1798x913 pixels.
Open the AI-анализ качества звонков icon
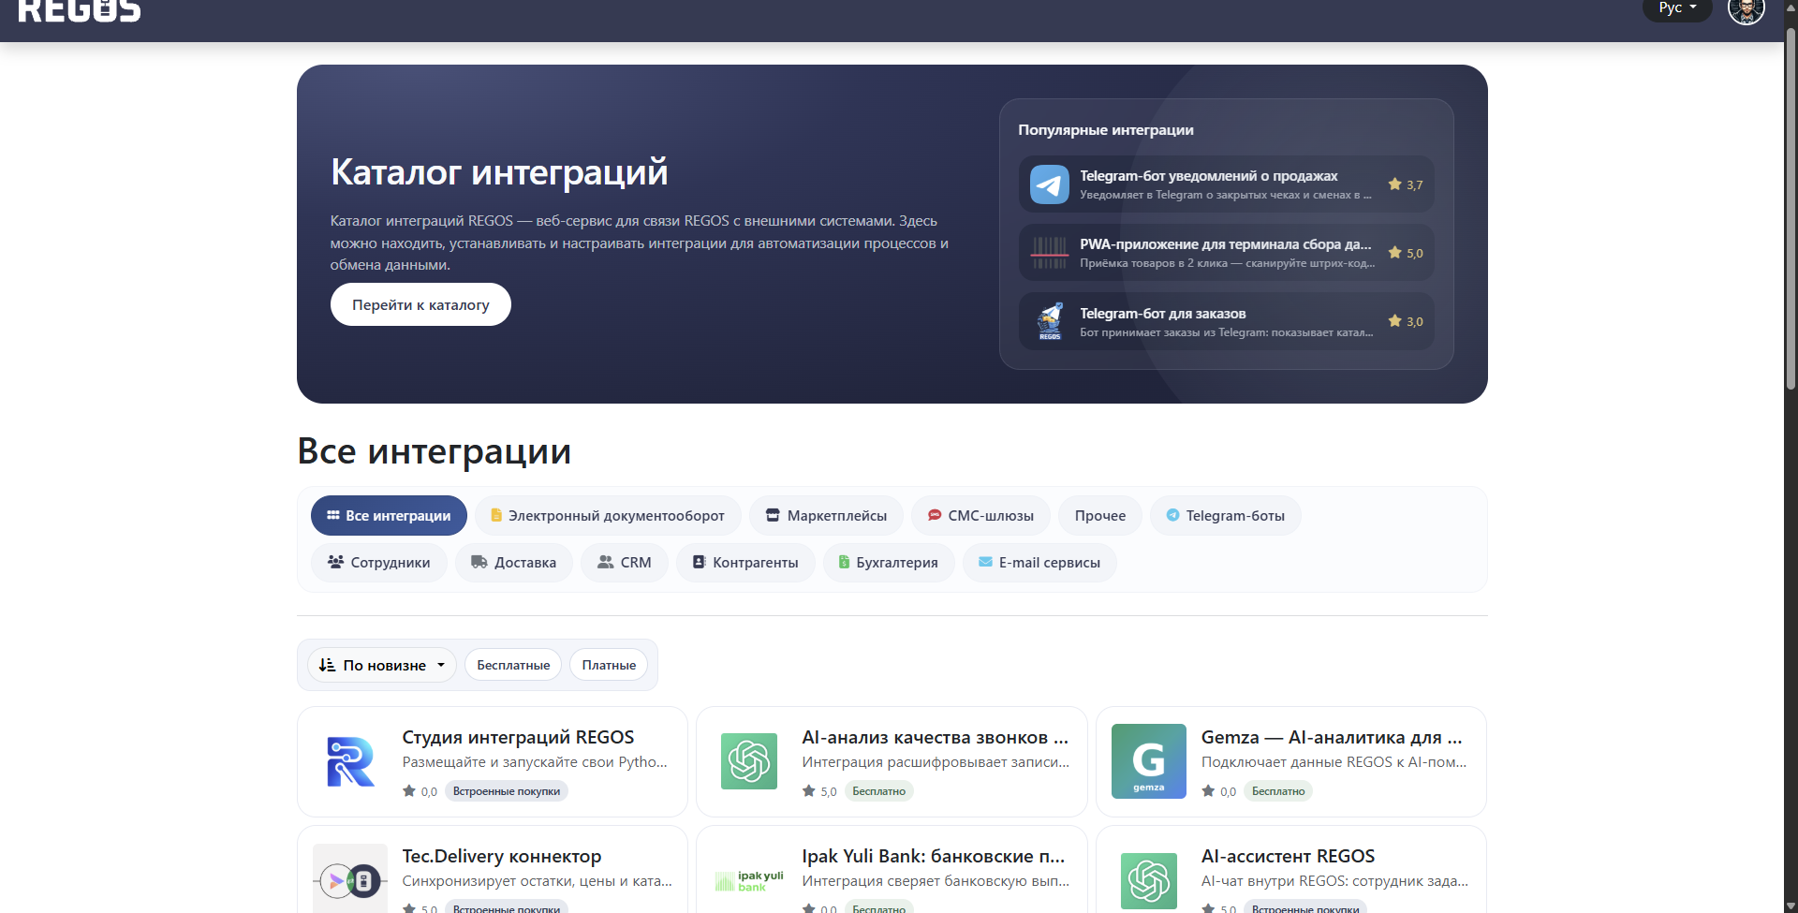click(749, 761)
